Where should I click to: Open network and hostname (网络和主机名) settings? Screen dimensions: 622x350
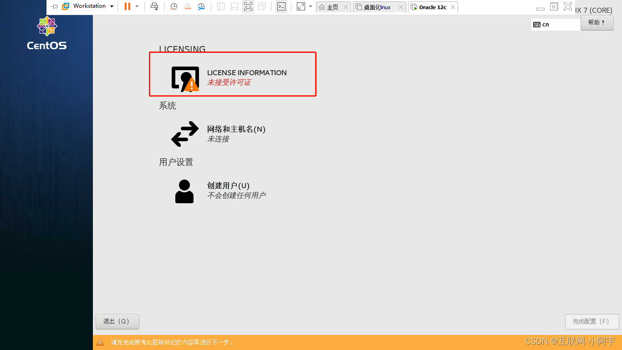(218, 134)
